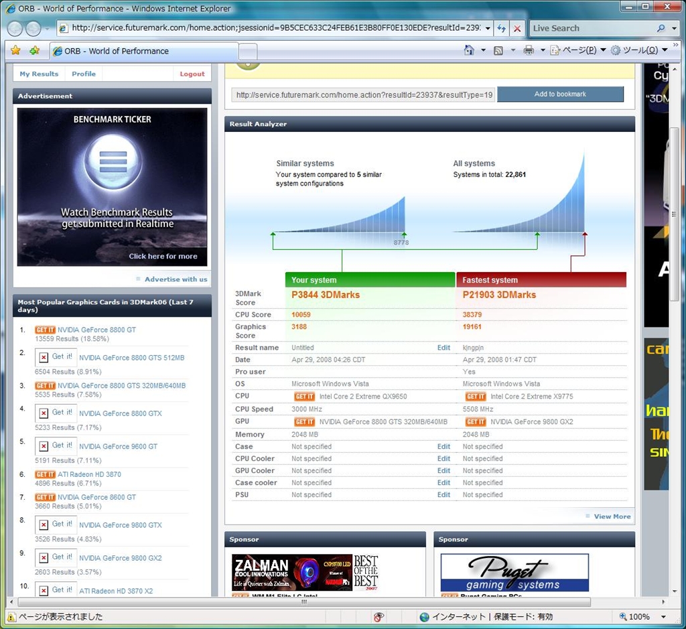Click the Zalman sponsor banner
Screen dimensions: 686x629
305,572
